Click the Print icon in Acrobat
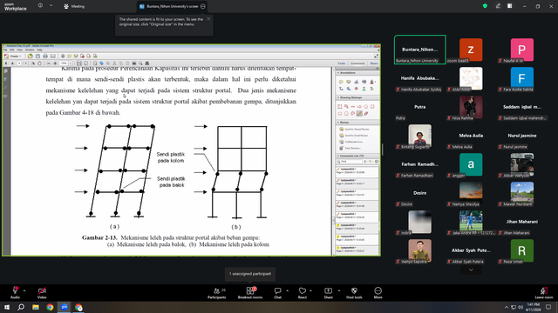Image resolution: width=558 pixels, height=313 pixels. coord(45,56)
